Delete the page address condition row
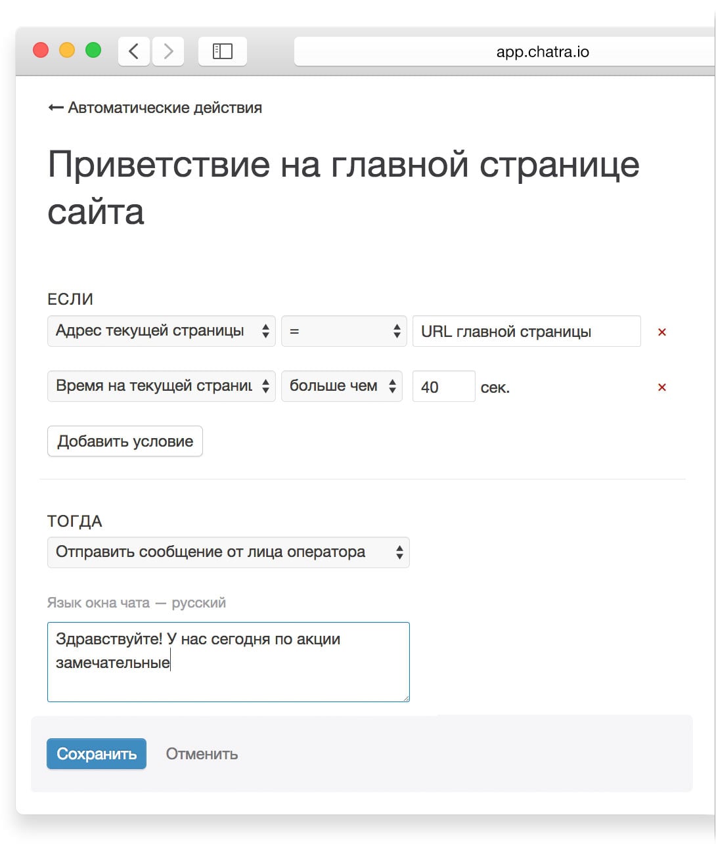The image size is (716, 844). tap(661, 332)
